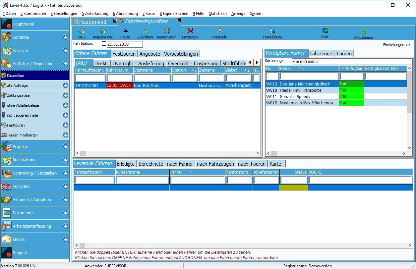The width and height of the screenshot is (416, 269).
Task: Open Touren / Rollkarten in sidebar
Action: (35, 135)
